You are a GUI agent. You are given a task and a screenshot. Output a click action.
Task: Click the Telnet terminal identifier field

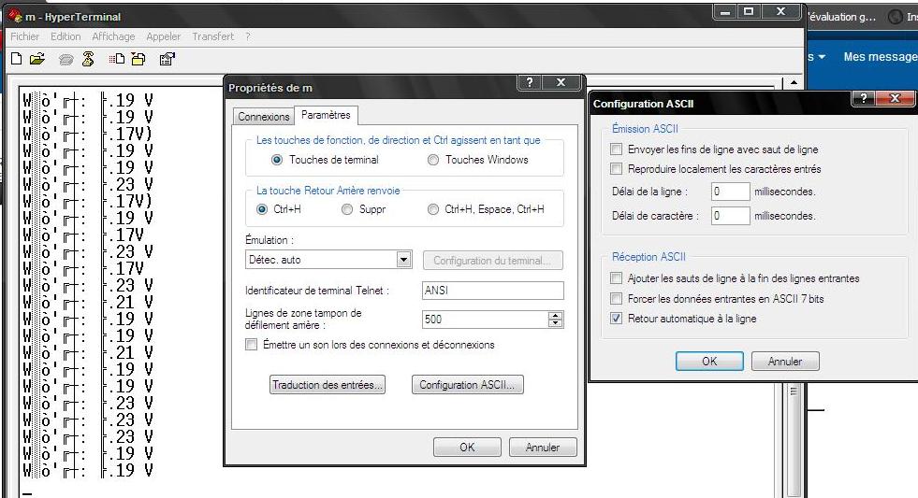[x=493, y=290]
